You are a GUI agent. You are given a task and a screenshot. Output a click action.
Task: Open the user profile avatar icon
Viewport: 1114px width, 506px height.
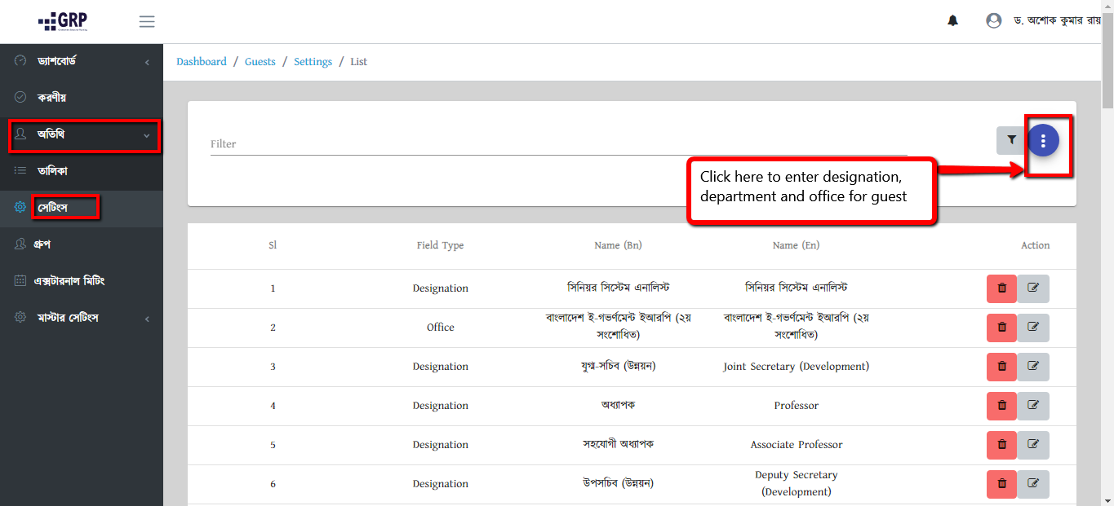(993, 21)
